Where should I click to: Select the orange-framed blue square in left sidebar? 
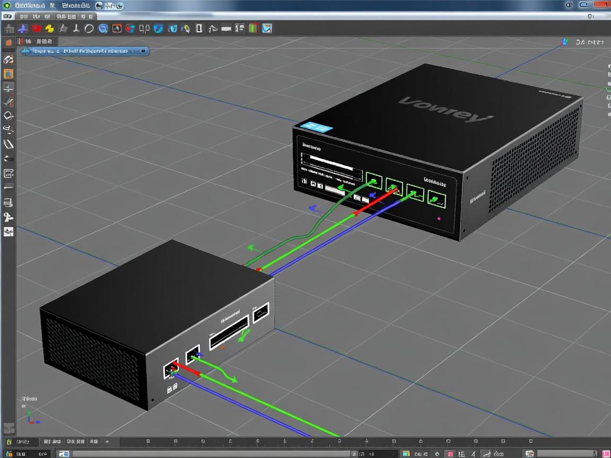tap(8, 74)
